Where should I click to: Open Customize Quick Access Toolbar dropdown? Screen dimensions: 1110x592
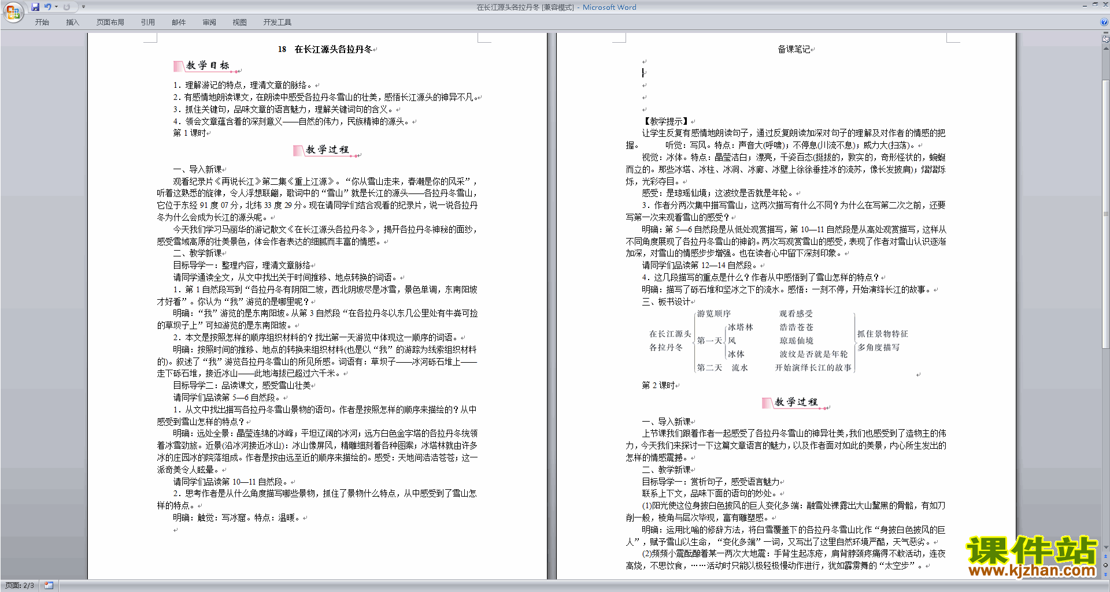coord(83,7)
